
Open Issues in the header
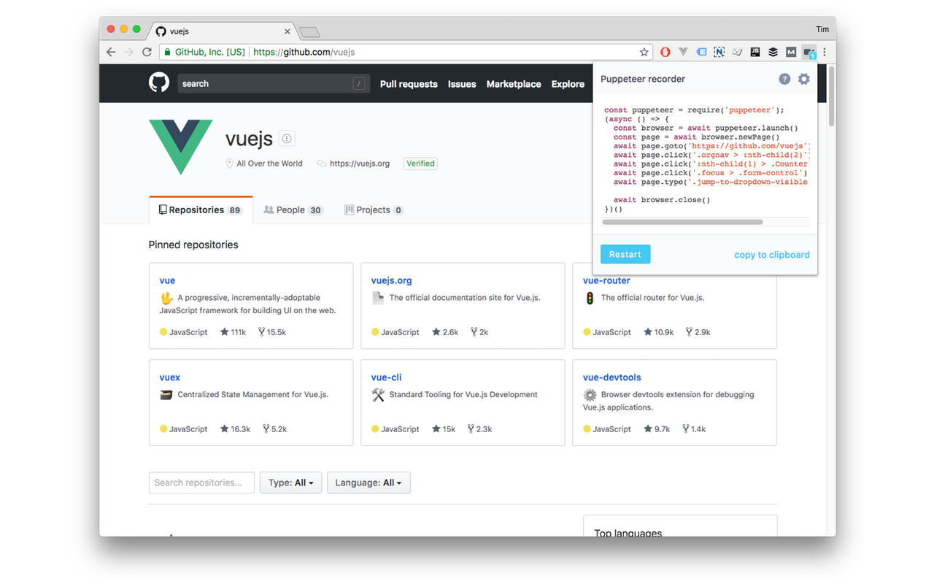click(x=462, y=84)
